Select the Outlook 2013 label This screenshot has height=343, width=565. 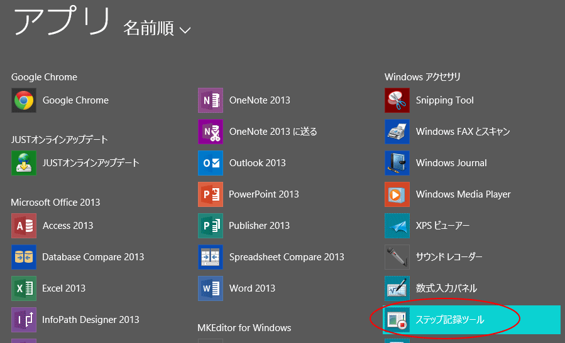click(258, 163)
